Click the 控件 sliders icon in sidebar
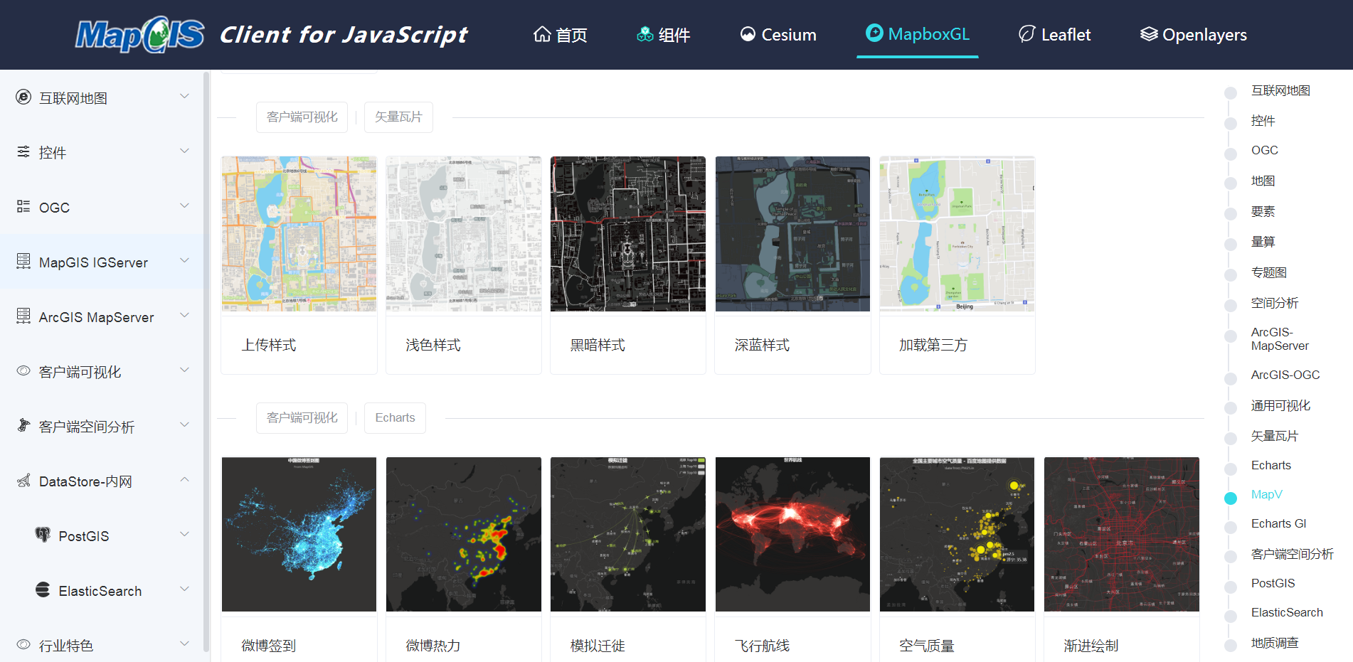The height and width of the screenshot is (662, 1353). [x=23, y=151]
